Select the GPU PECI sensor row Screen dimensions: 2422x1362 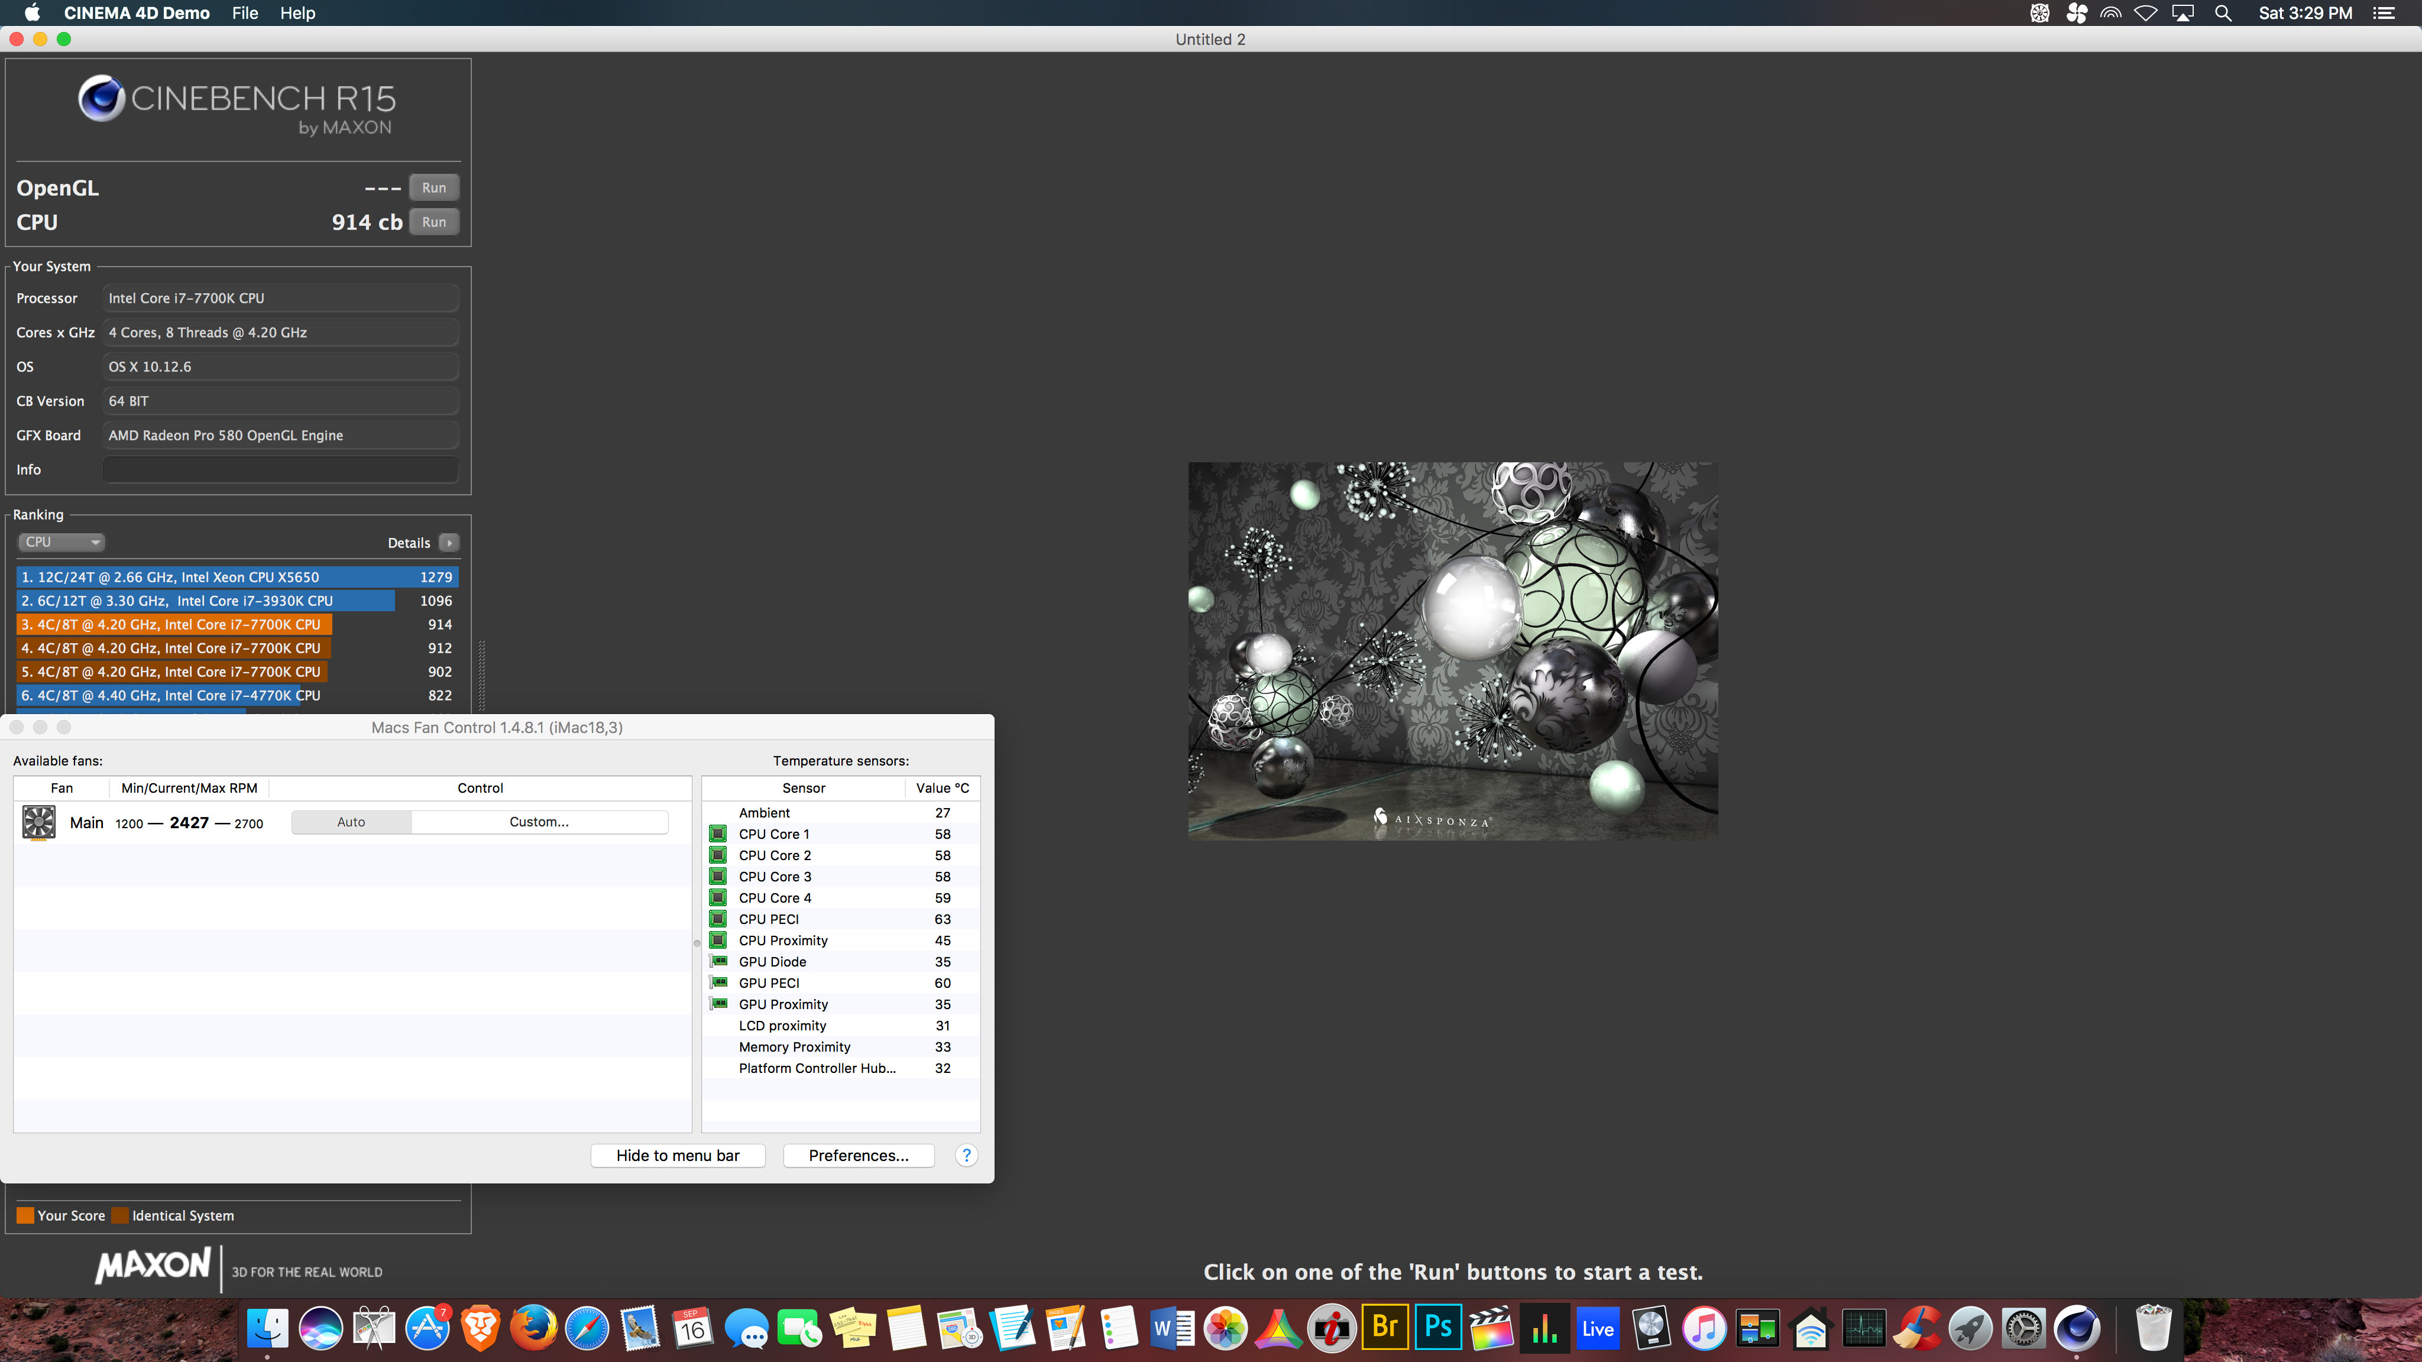coord(841,982)
